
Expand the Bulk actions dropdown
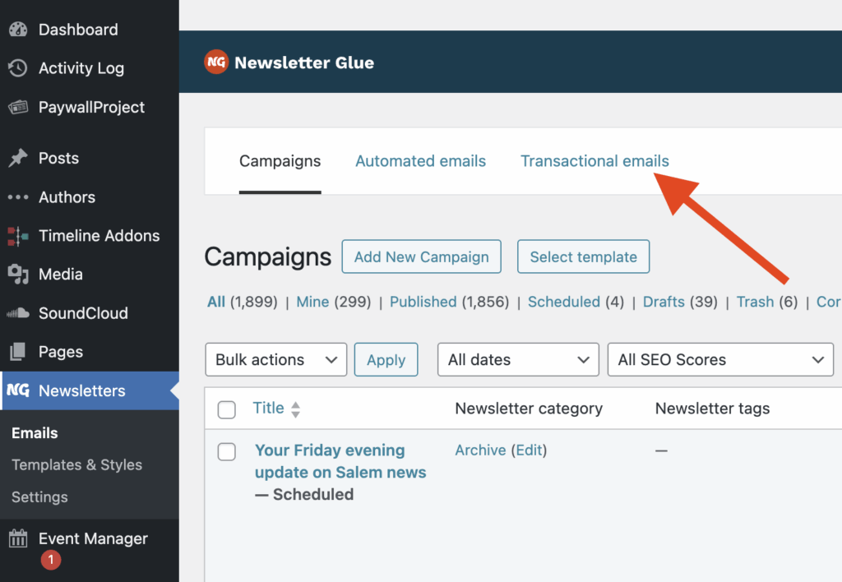[275, 360]
